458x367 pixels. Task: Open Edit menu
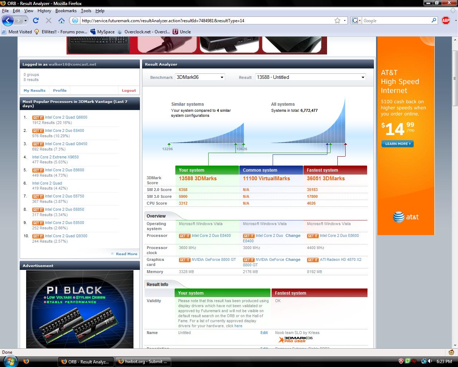coord(16,11)
